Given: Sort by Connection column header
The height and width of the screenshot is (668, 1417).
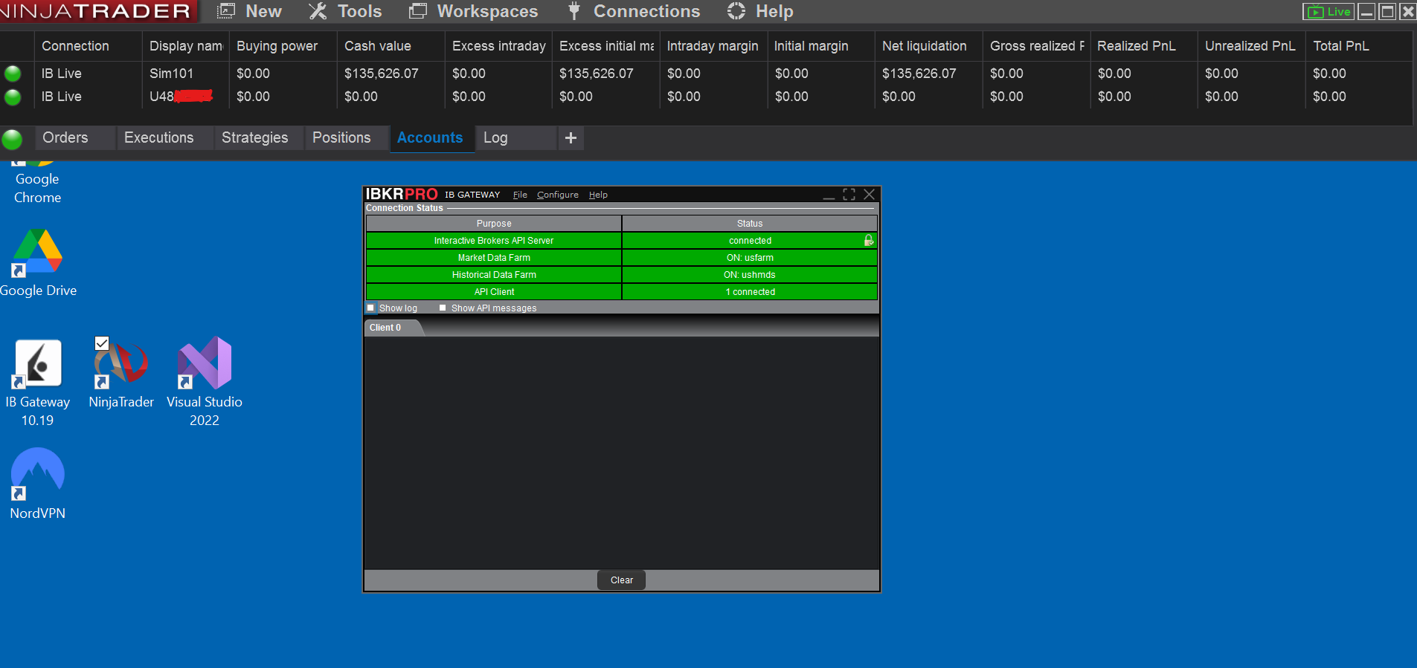Looking at the screenshot, I should click(88, 46).
